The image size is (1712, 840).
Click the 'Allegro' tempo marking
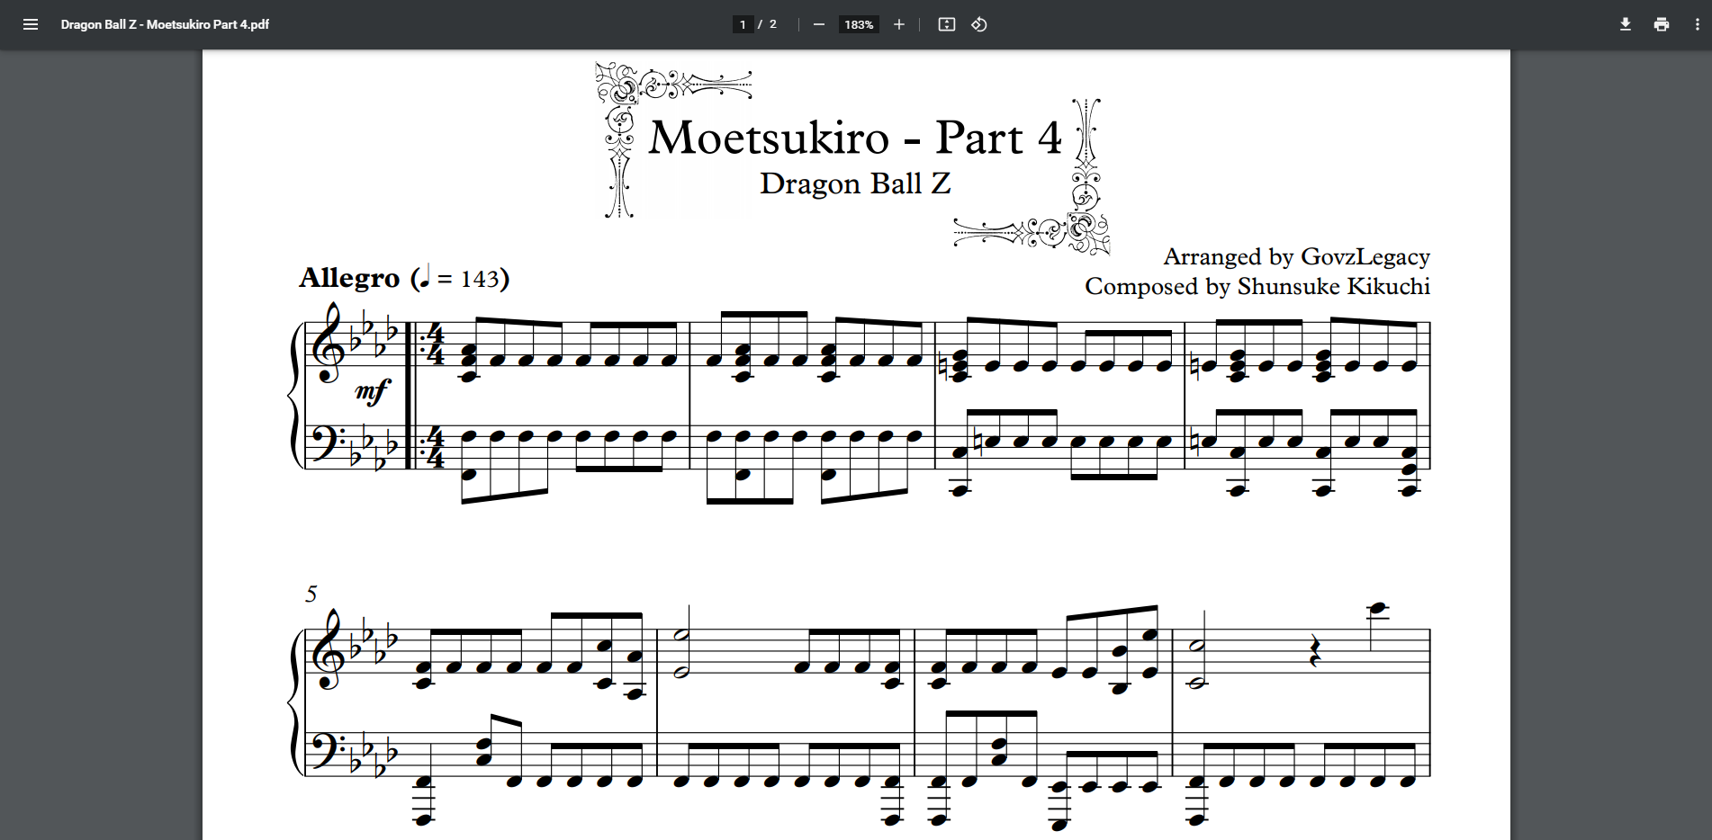tap(349, 278)
